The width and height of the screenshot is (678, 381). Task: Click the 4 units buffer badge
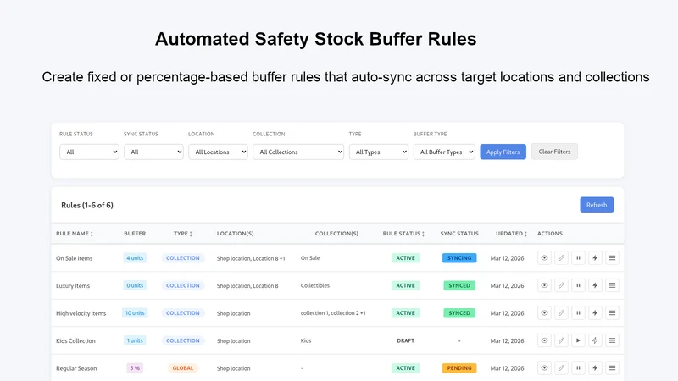(135, 258)
